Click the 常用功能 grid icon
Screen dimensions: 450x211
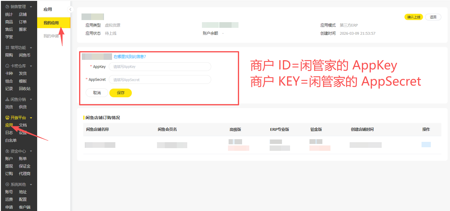coord(7,48)
